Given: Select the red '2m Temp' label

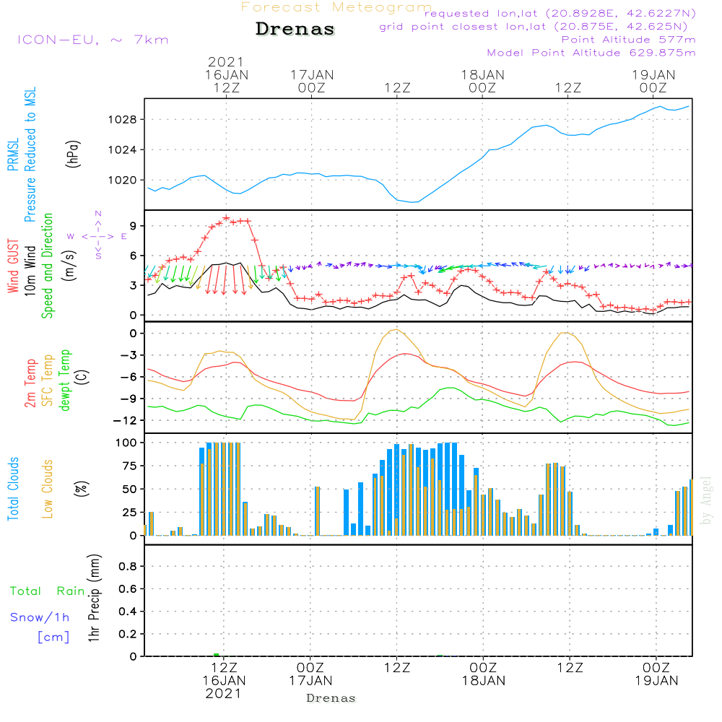Looking at the screenshot, I should click(x=30, y=383).
